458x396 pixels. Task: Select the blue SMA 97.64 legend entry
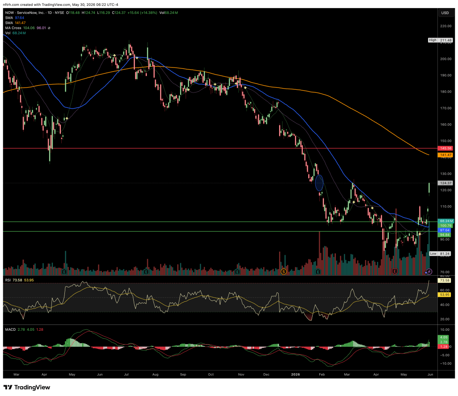point(15,18)
